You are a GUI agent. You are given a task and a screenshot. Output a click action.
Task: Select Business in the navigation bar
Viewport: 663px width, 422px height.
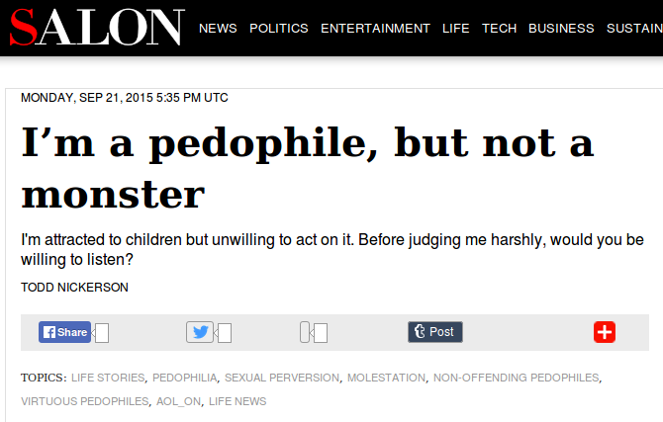(x=561, y=28)
